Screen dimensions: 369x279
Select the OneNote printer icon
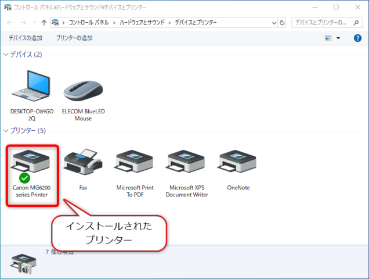(238, 162)
